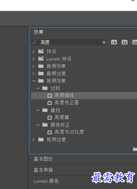
Task: Clear the 亮度 search text
Action: tap(104, 43)
